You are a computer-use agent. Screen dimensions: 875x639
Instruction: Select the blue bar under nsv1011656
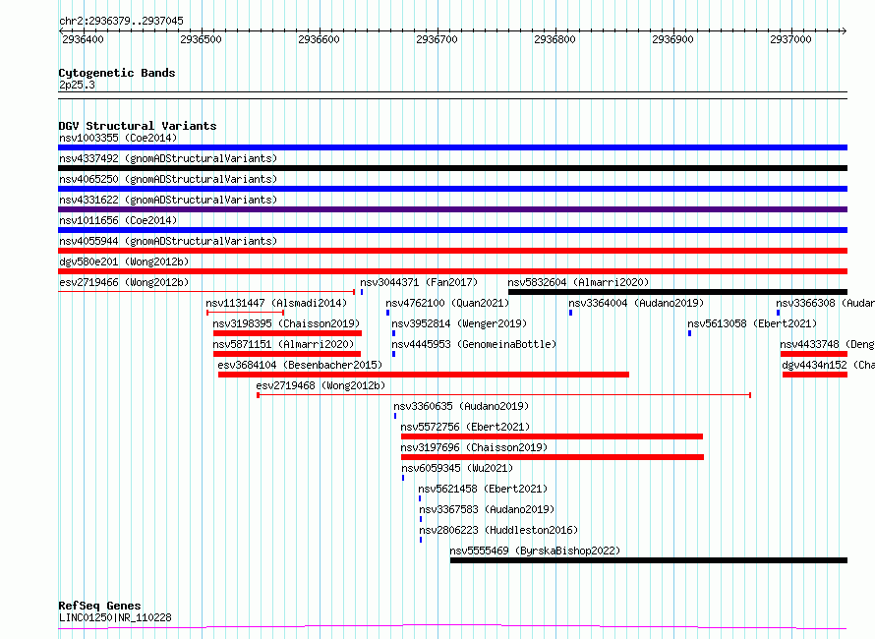(452, 230)
